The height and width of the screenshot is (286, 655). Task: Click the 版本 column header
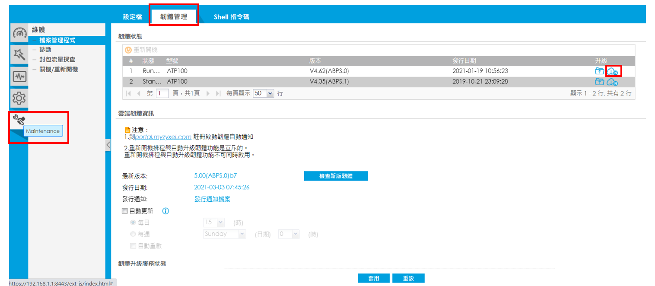click(315, 61)
